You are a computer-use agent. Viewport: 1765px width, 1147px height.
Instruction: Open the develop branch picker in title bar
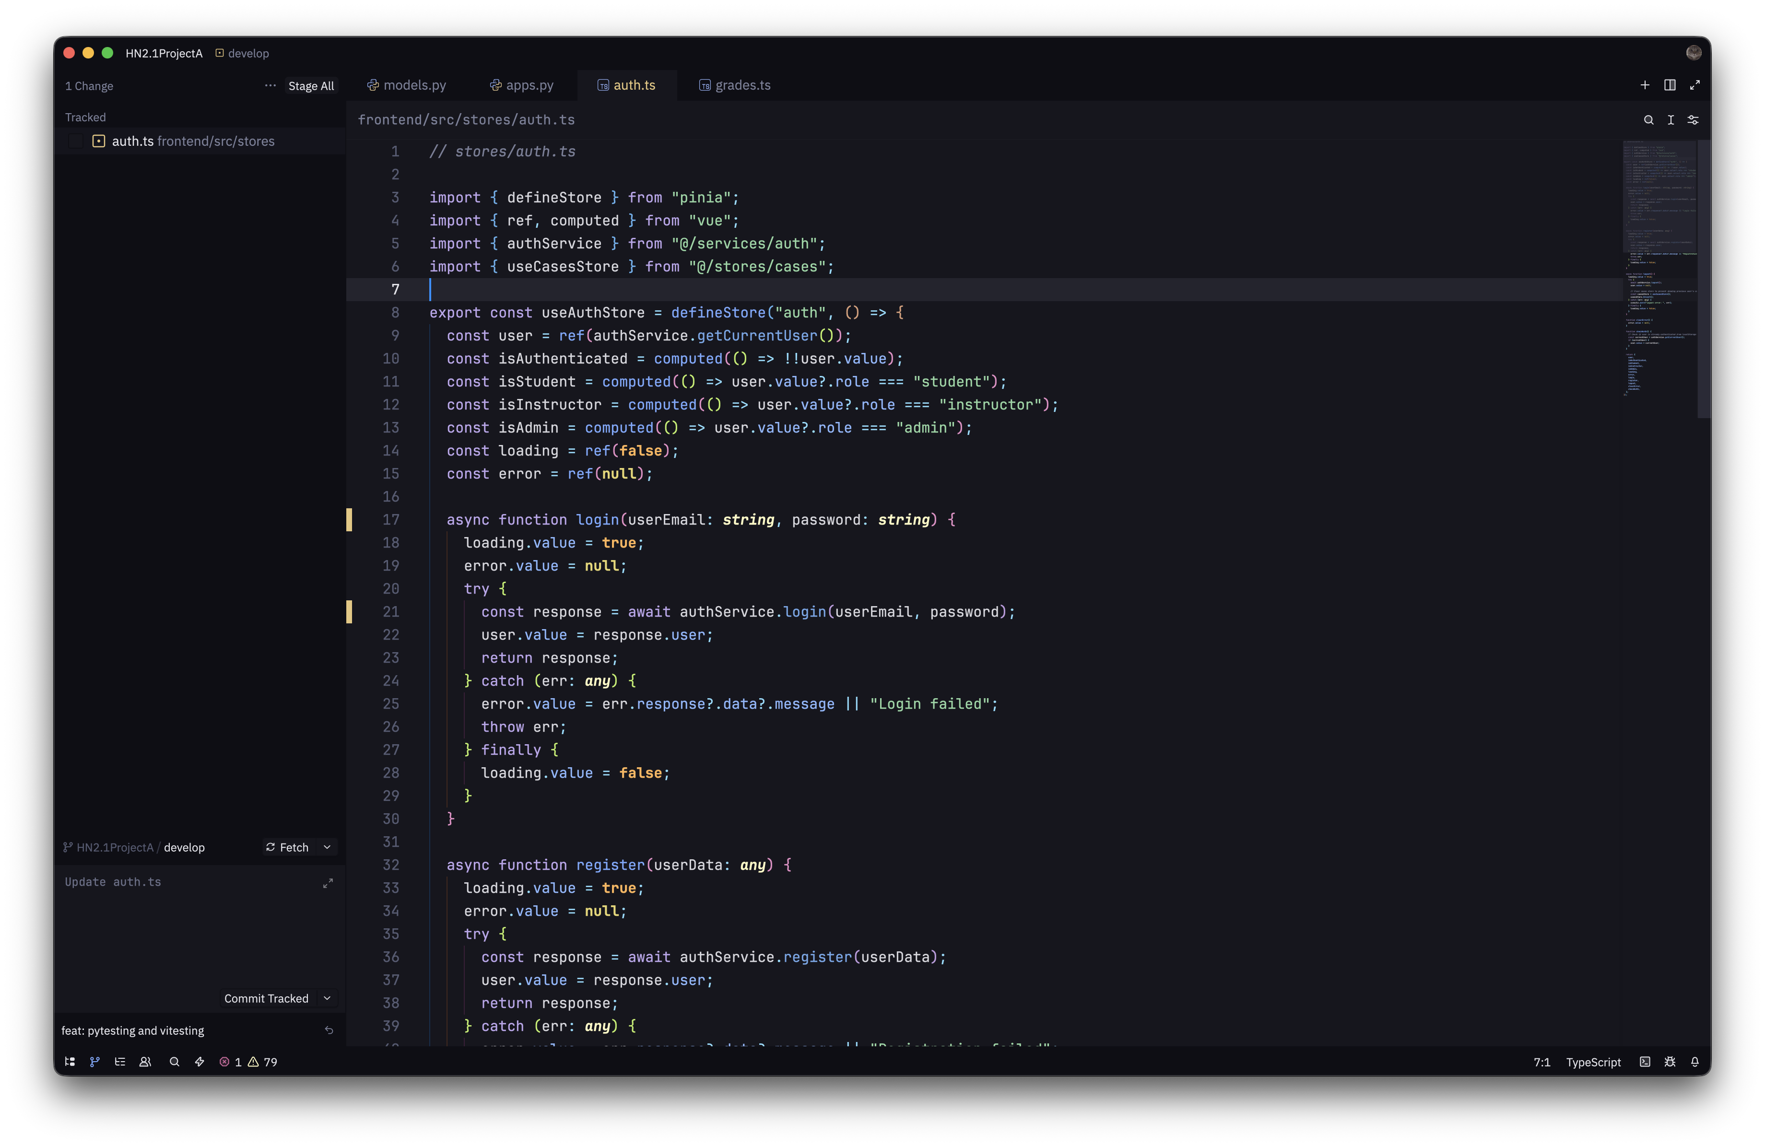coord(243,53)
